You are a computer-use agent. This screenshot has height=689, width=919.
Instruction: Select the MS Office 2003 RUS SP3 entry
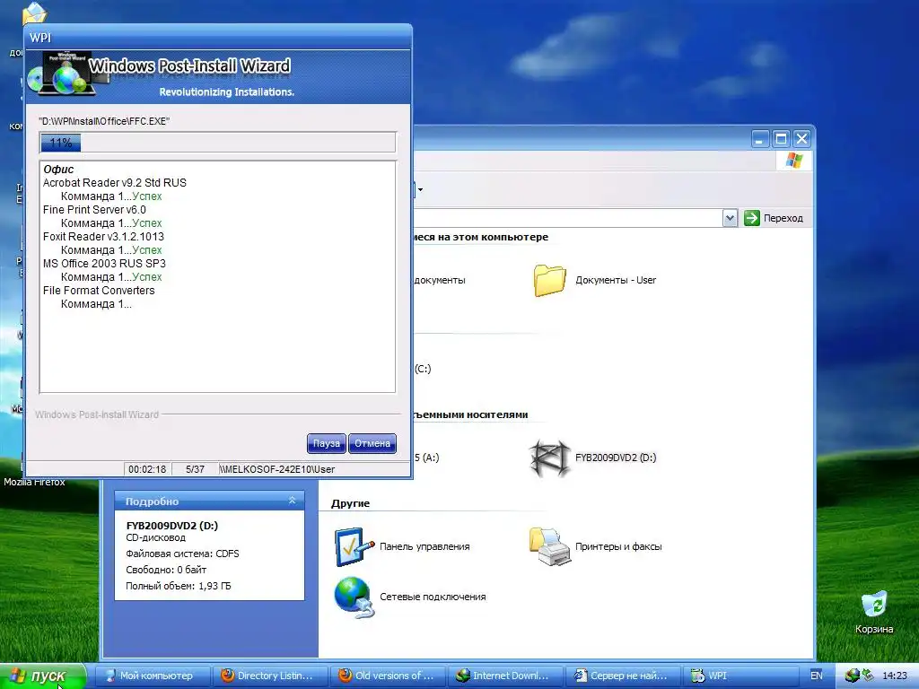[104, 264]
